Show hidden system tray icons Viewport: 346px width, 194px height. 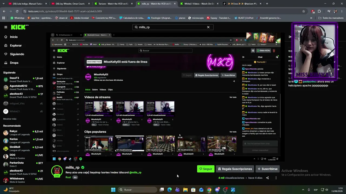303,190
